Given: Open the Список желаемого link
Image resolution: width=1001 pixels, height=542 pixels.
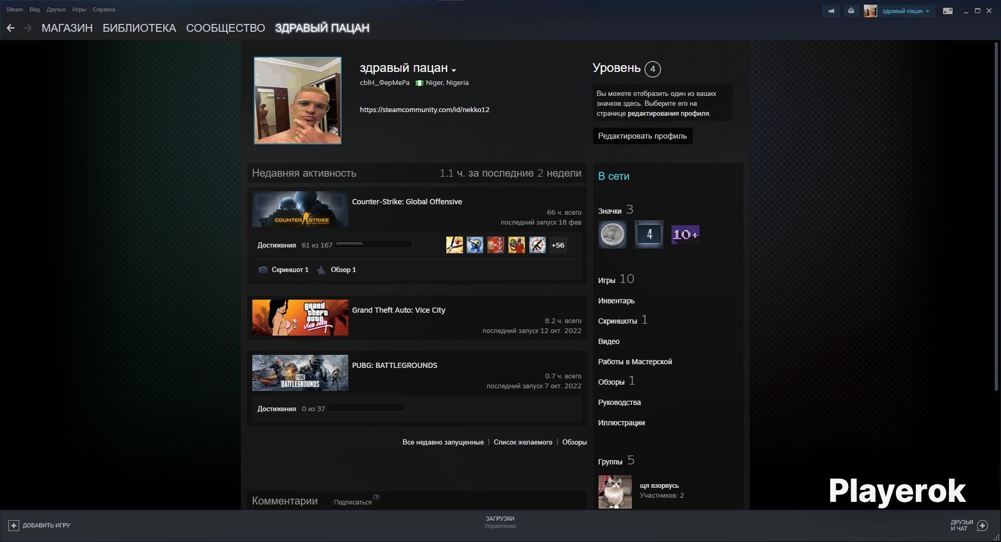Looking at the screenshot, I should click(x=523, y=442).
